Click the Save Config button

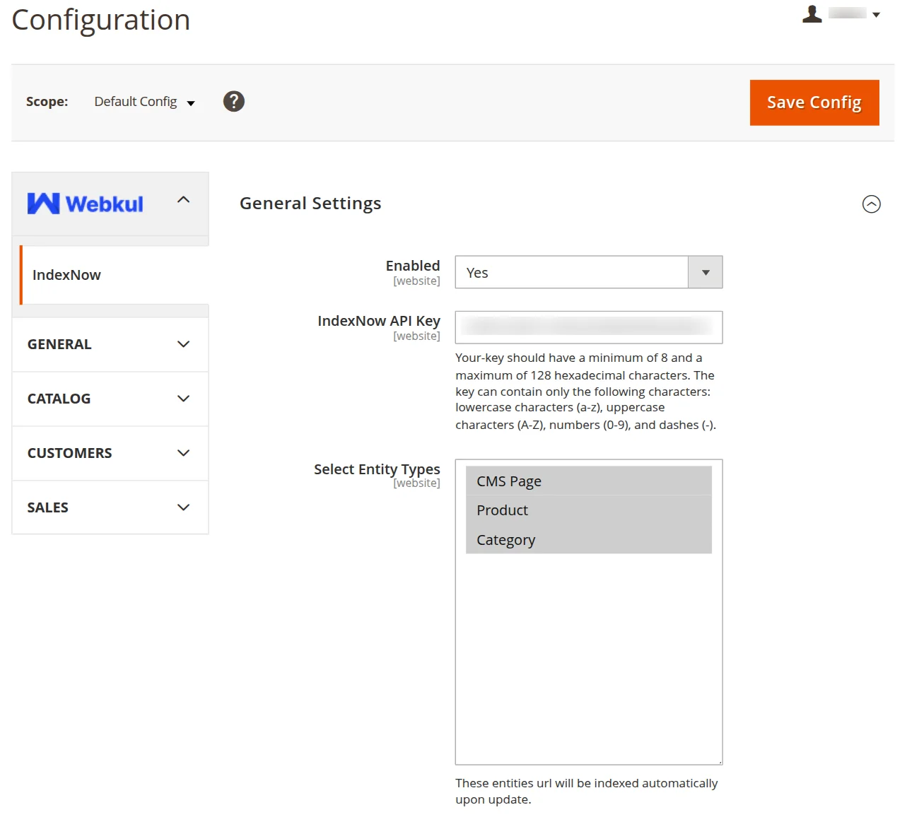pyautogui.click(x=814, y=102)
